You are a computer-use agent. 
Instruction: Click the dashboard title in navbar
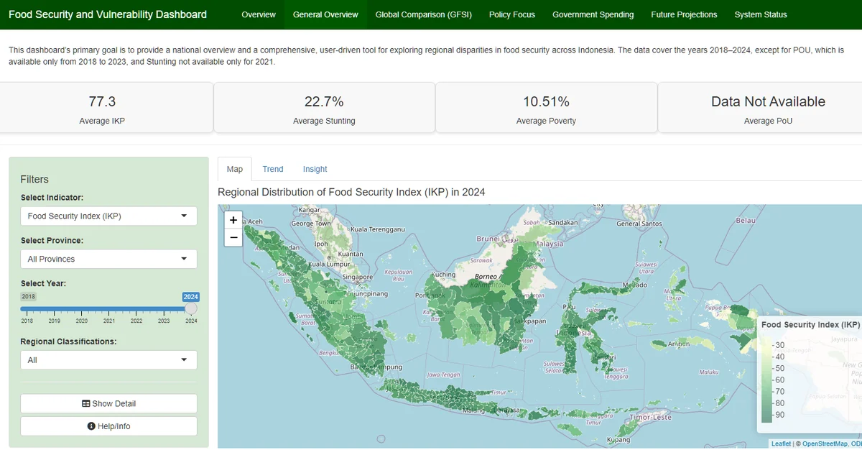click(x=108, y=14)
